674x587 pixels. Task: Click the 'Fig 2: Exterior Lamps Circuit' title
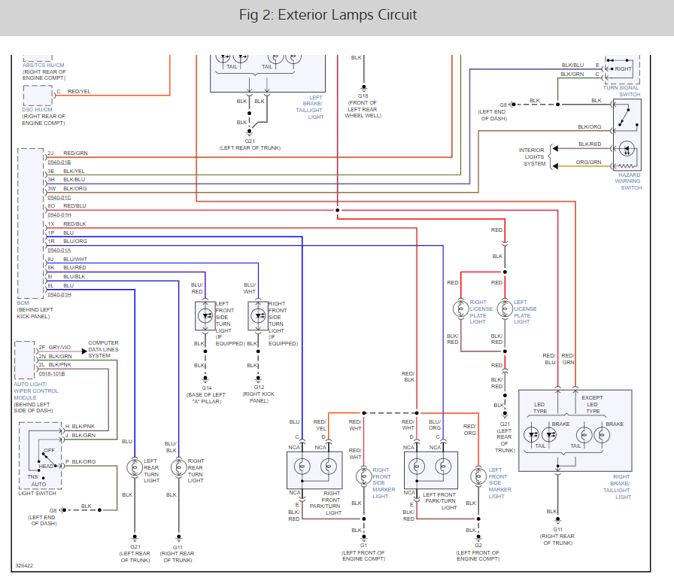pos(328,15)
